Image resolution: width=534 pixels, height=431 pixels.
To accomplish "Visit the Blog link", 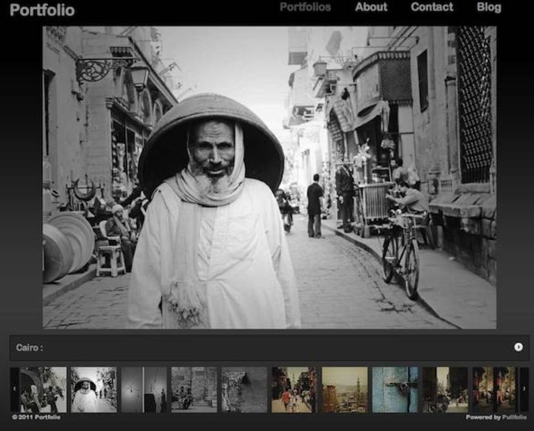I will coord(489,7).
